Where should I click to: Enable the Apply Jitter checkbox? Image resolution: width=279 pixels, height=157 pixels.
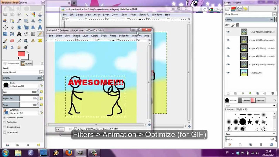pos(4,122)
